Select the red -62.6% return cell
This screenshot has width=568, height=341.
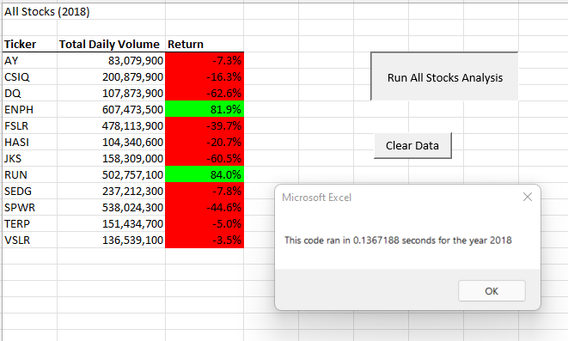coord(205,93)
